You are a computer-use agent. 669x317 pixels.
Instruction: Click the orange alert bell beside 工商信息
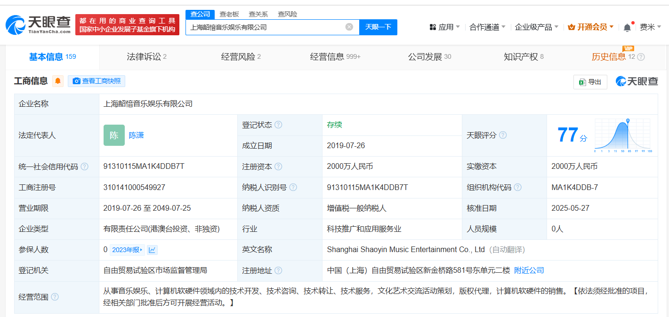click(58, 81)
